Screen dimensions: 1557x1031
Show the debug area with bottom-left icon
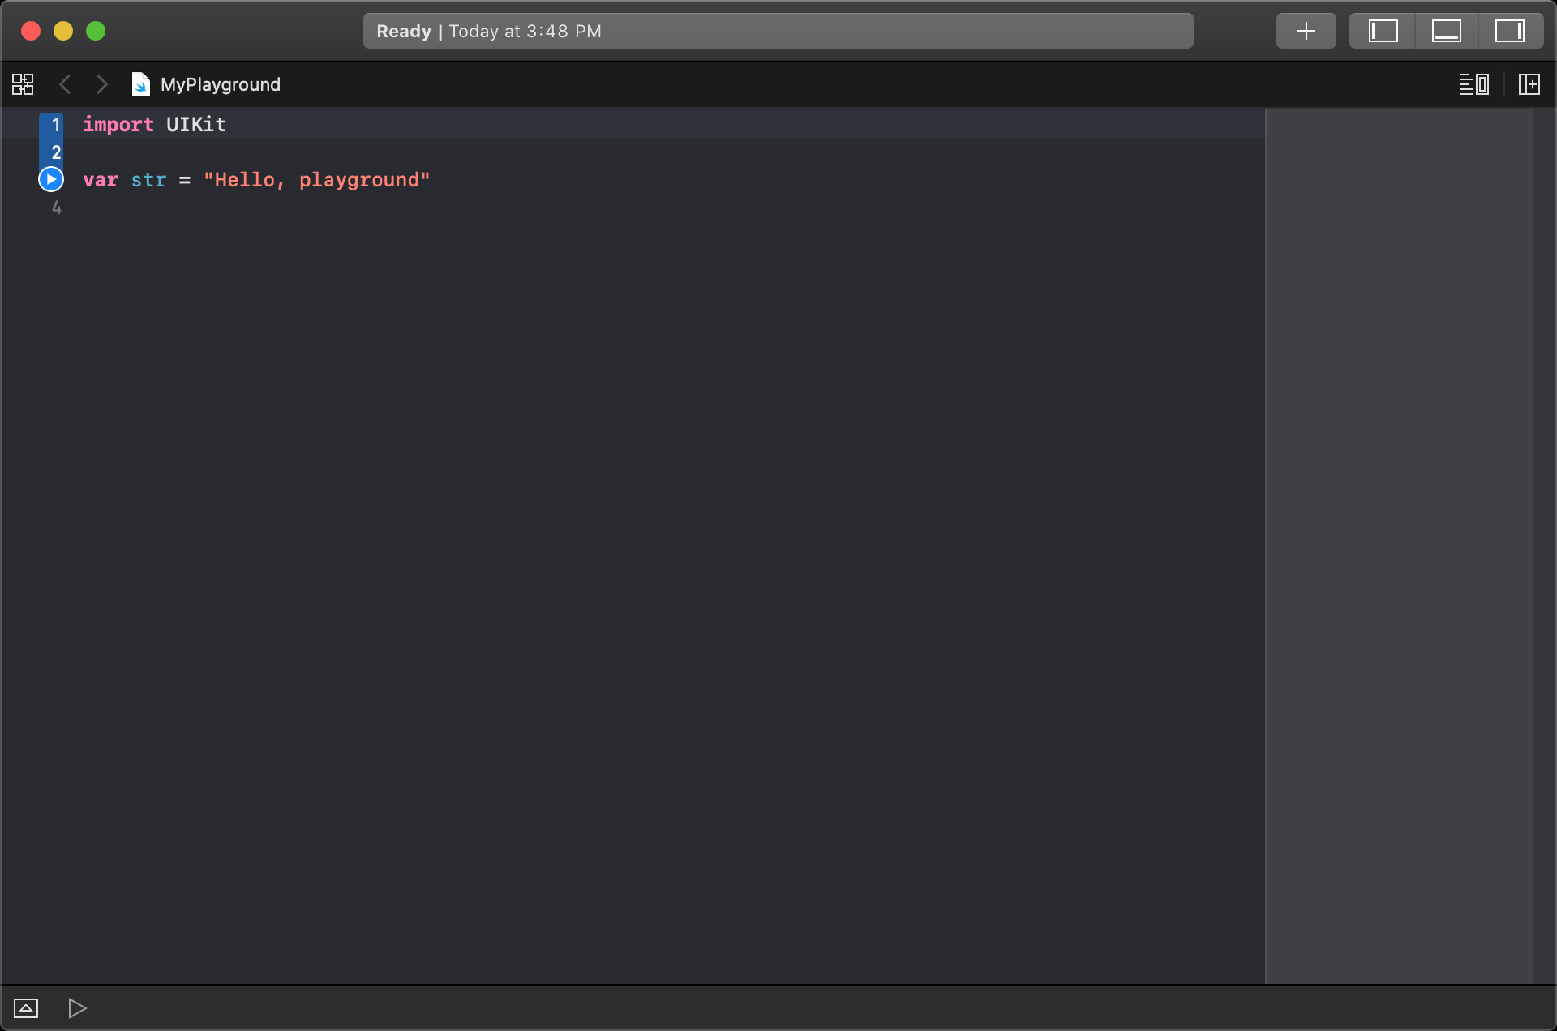pos(26,1008)
